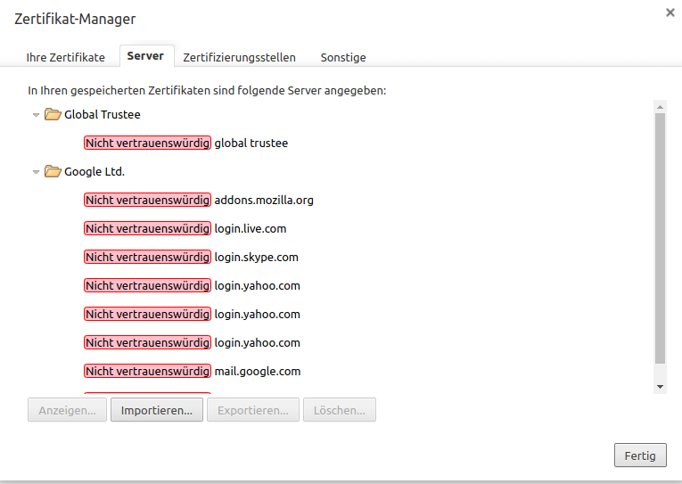
Task: Collapse the Google Ltd. tree group
Action: click(x=36, y=172)
